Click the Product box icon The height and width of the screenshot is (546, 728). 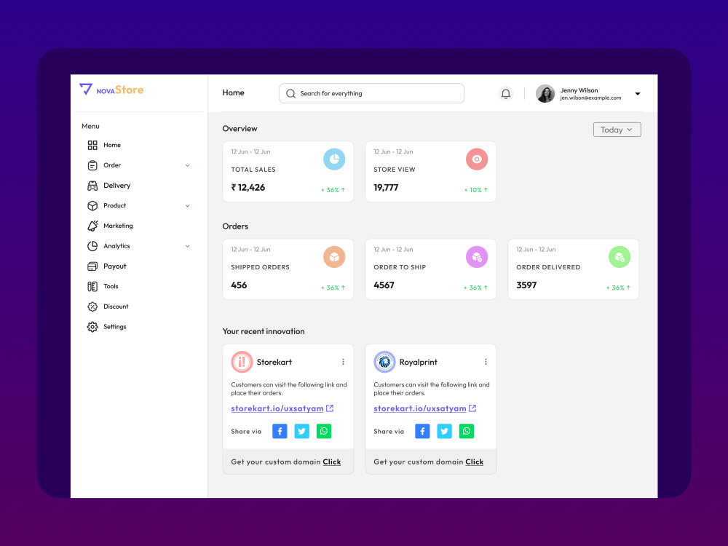point(92,206)
